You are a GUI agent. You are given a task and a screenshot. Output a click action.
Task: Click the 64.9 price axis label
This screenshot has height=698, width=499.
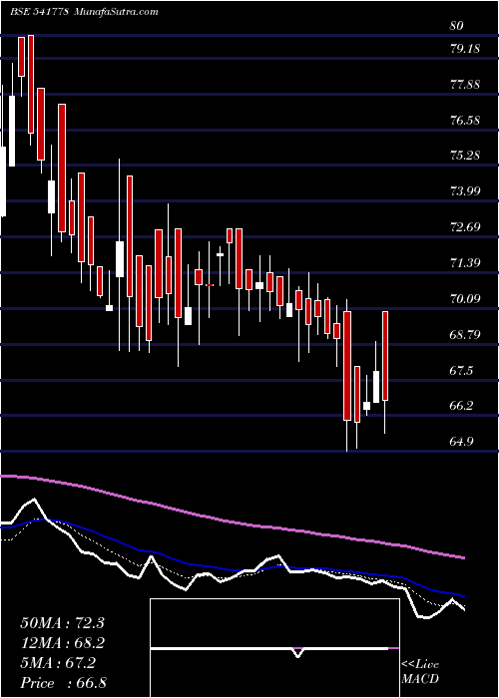[461, 442]
